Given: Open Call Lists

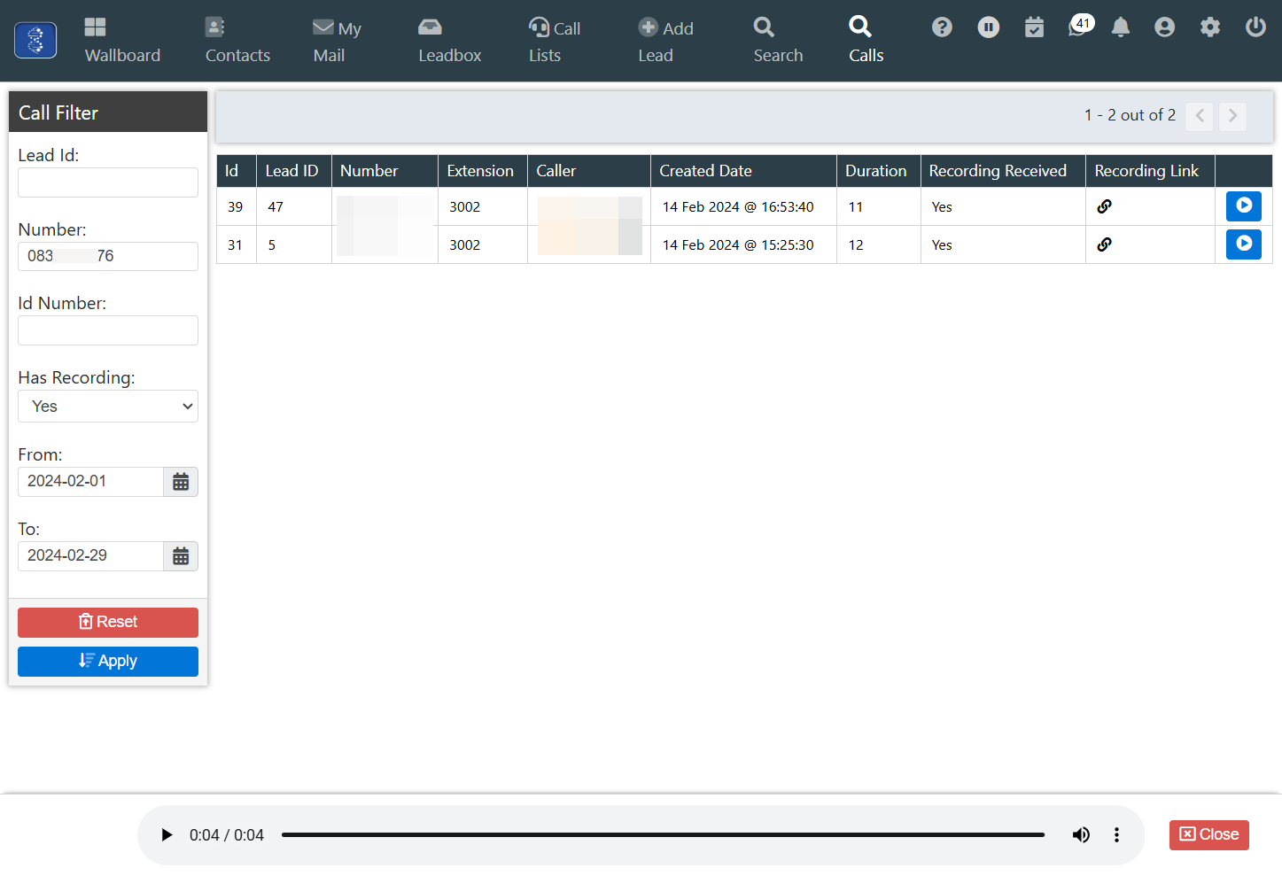Looking at the screenshot, I should click(x=555, y=41).
